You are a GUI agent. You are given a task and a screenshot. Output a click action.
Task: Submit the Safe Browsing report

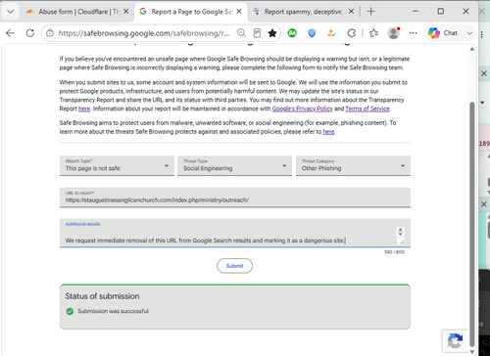click(x=234, y=266)
